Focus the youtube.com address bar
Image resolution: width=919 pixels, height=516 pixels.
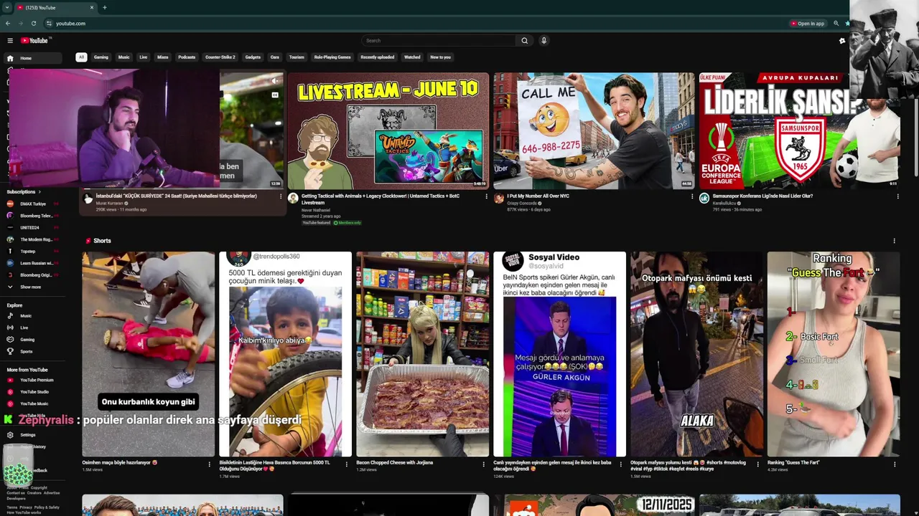416,23
